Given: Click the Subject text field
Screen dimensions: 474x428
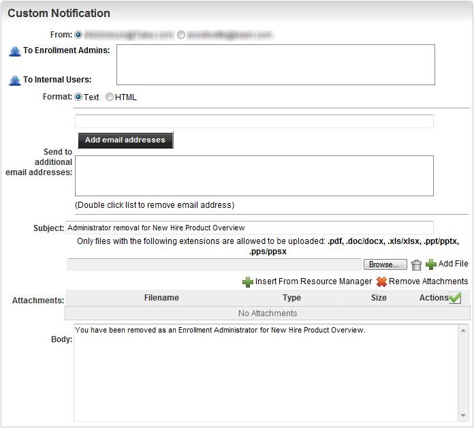Looking at the screenshot, I should tap(249, 228).
